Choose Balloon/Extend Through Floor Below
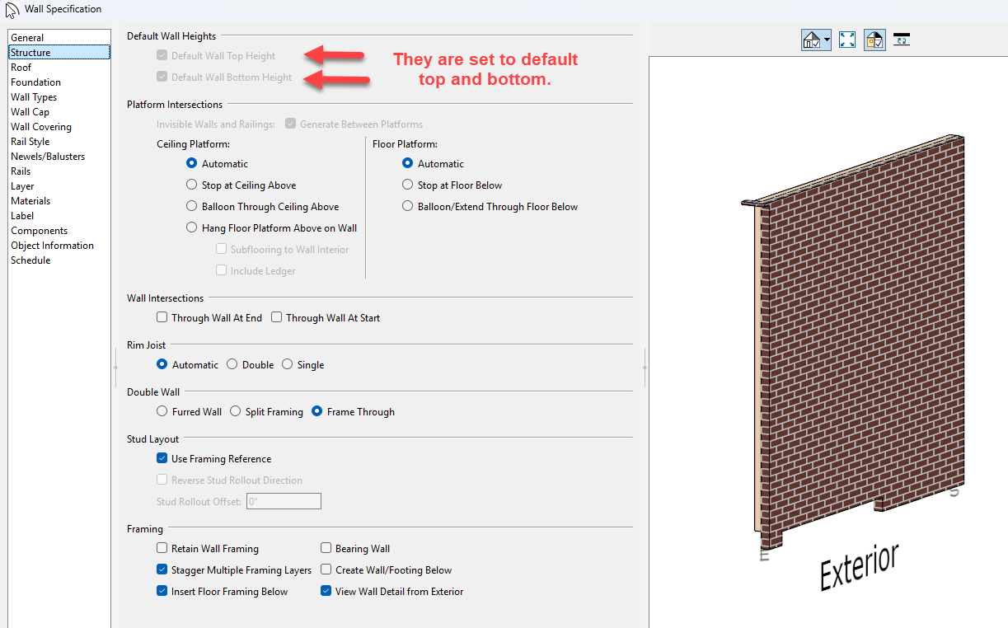Viewport: 1008px width, 628px height. tap(407, 207)
